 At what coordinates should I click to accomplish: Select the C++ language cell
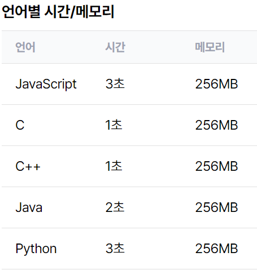coord(28,166)
